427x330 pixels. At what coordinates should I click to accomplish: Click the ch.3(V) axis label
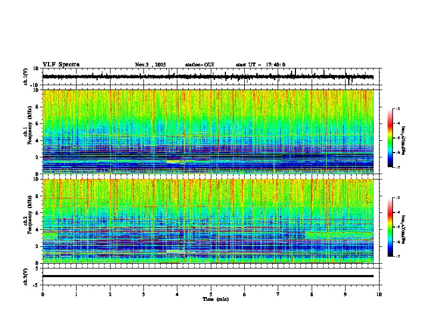[26, 277]
